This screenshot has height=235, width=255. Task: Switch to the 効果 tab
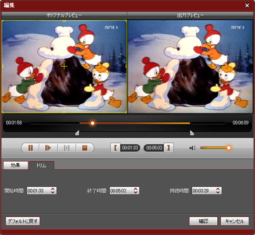[x=16, y=165]
